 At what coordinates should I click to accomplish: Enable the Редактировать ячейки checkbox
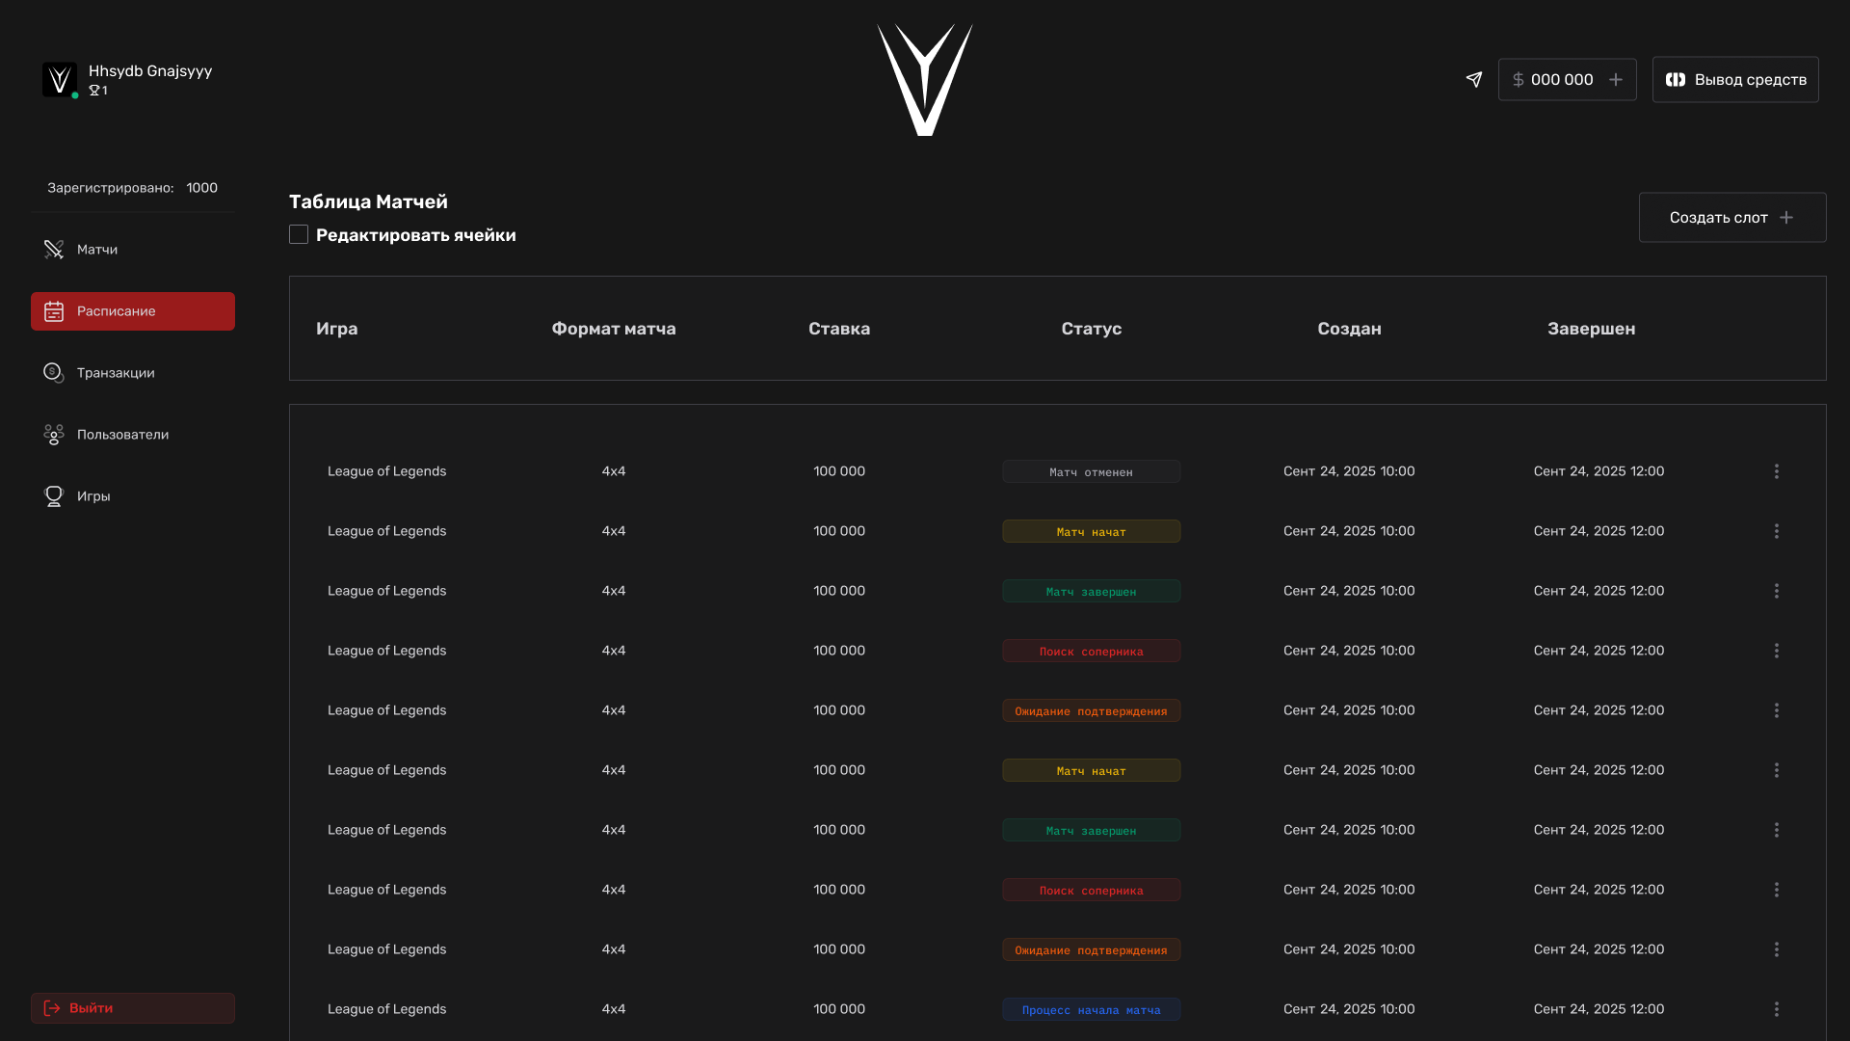pos(299,234)
